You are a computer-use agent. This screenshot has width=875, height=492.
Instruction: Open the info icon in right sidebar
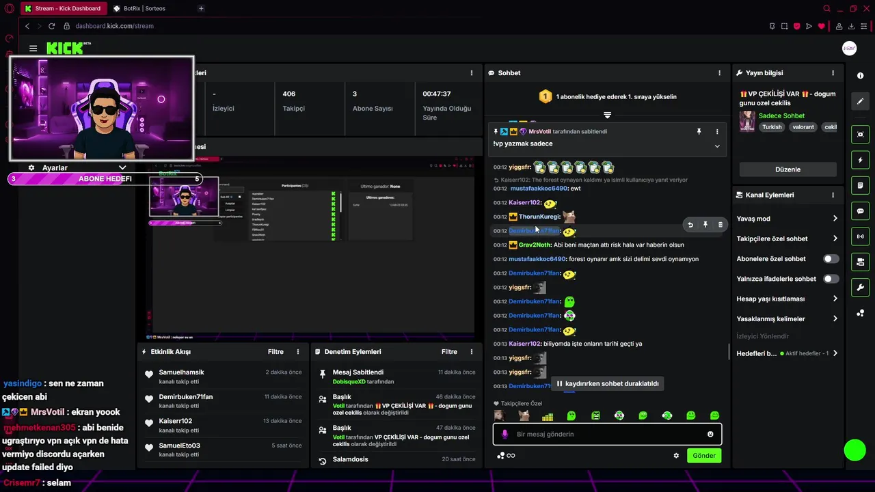click(x=860, y=76)
